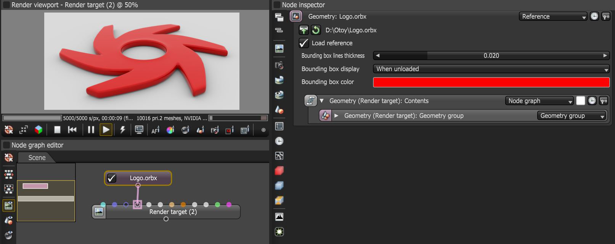The height and width of the screenshot is (244, 615).
Task: Toggle Render viewport panel header checkbox
Action: pos(6,5)
